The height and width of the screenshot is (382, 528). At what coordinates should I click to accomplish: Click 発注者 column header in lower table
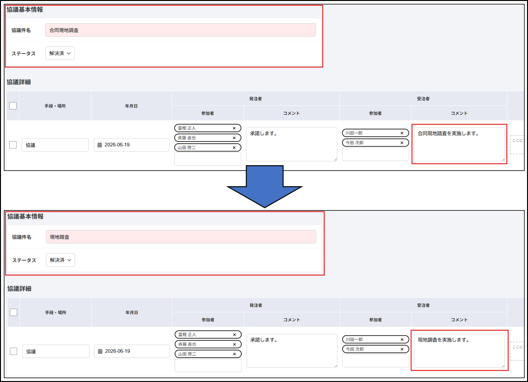pyautogui.click(x=256, y=305)
